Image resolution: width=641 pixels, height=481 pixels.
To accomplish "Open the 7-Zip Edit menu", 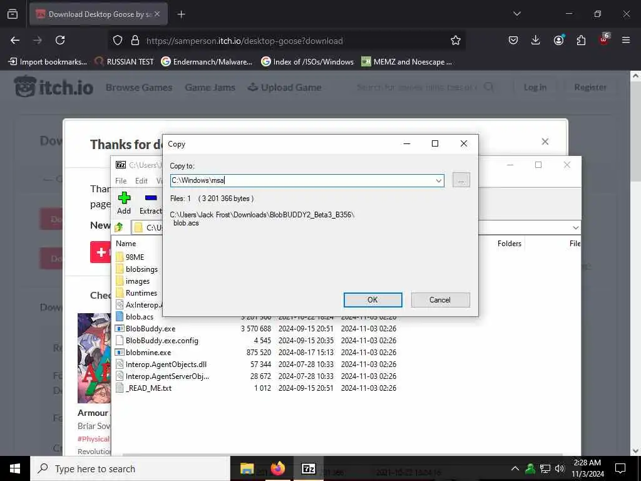I will 141,181.
